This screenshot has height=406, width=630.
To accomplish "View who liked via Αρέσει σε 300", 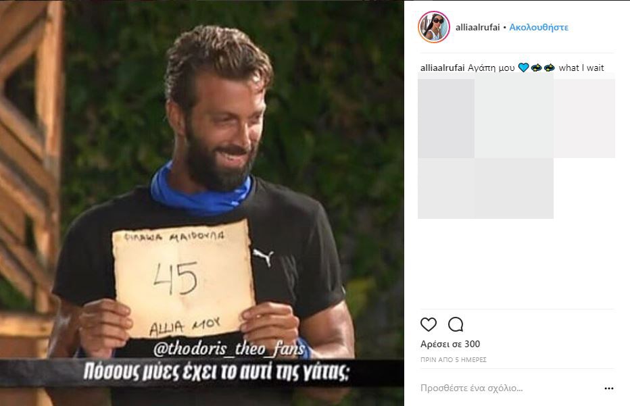I will pos(450,344).
